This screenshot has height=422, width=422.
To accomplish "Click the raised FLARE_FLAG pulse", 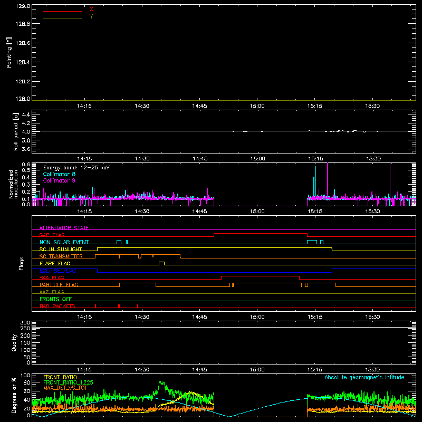I will click(161, 263).
